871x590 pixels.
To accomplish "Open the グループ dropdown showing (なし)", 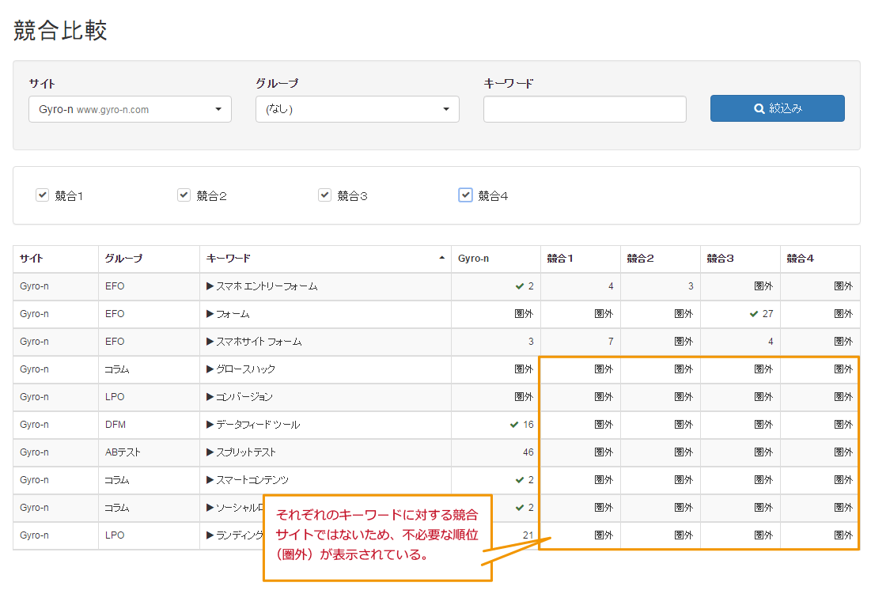I will coord(357,109).
